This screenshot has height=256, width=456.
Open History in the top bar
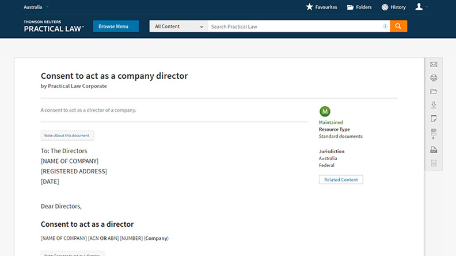point(393,7)
